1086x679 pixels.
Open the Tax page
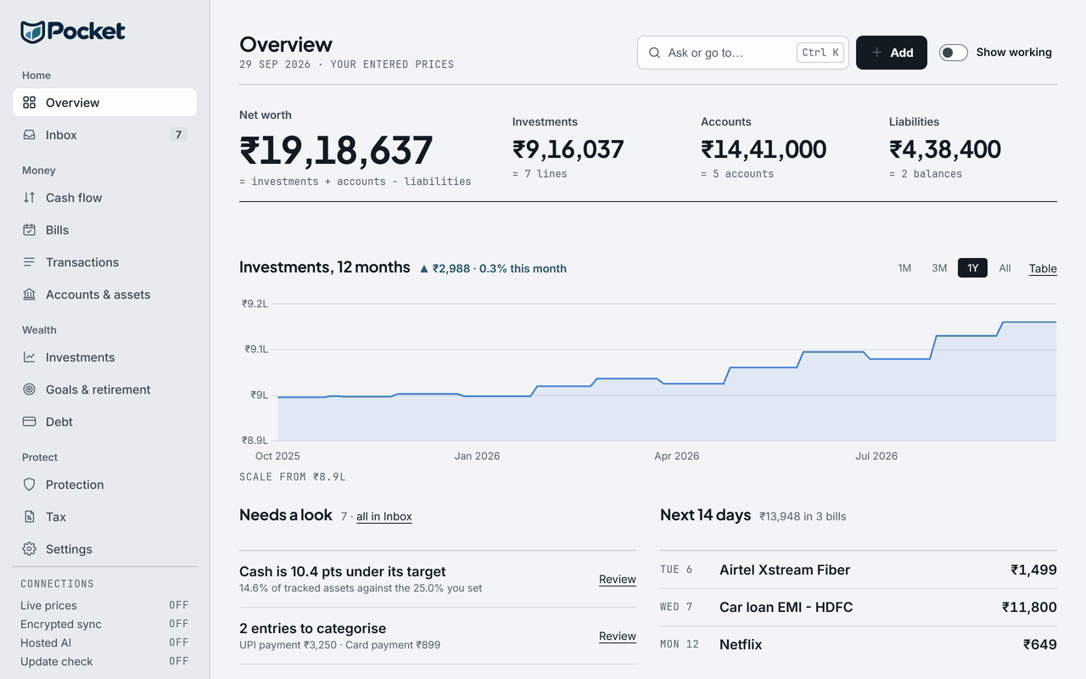104,517
